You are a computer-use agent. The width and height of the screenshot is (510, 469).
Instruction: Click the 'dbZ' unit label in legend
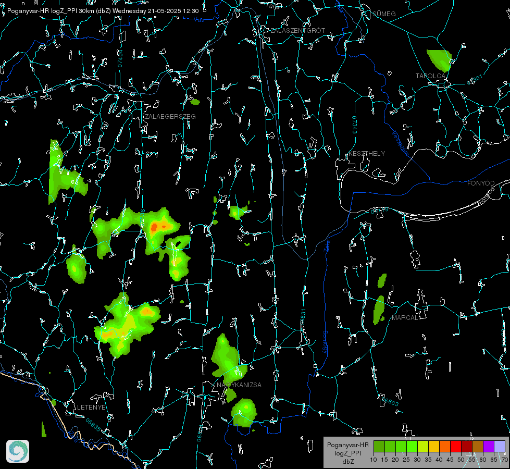pos(347,461)
